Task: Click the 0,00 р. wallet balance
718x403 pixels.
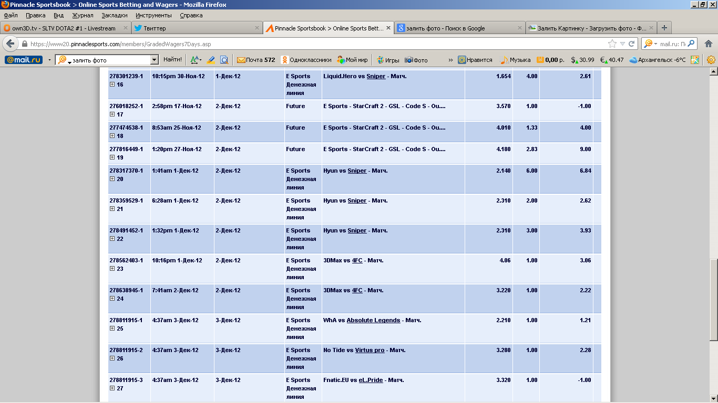Action: click(x=550, y=60)
